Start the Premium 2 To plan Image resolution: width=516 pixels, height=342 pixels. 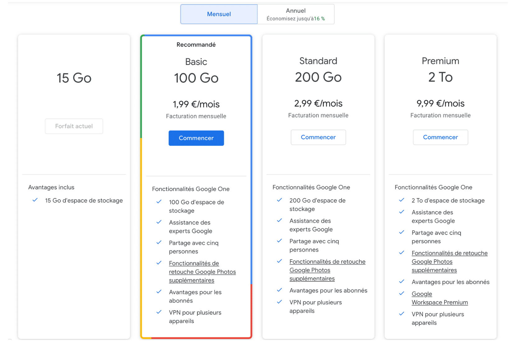(x=440, y=137)
